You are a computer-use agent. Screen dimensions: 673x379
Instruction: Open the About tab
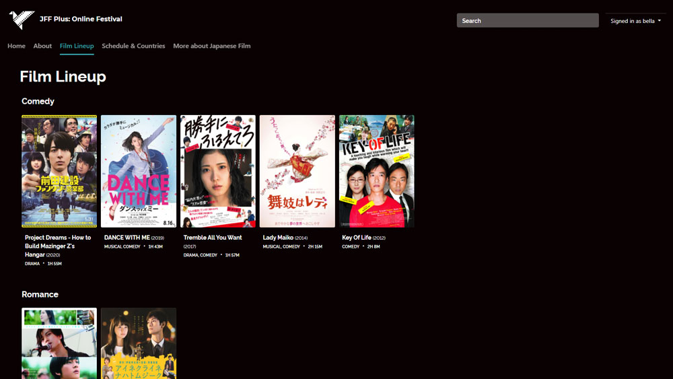click(42, 46)
